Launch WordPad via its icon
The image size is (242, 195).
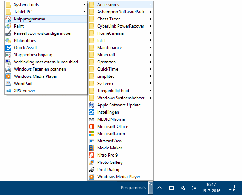click(x=8, y=84)
